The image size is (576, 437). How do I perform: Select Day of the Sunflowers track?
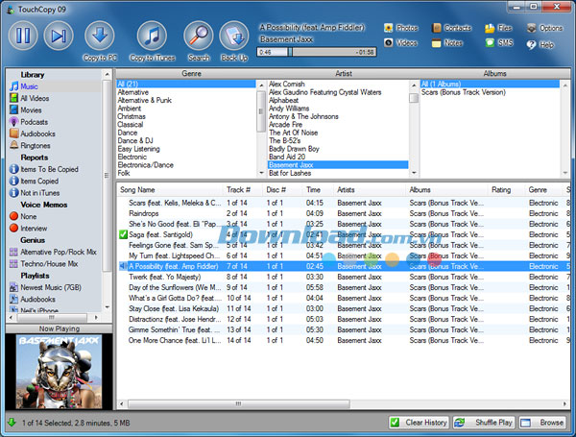[343, 287]
